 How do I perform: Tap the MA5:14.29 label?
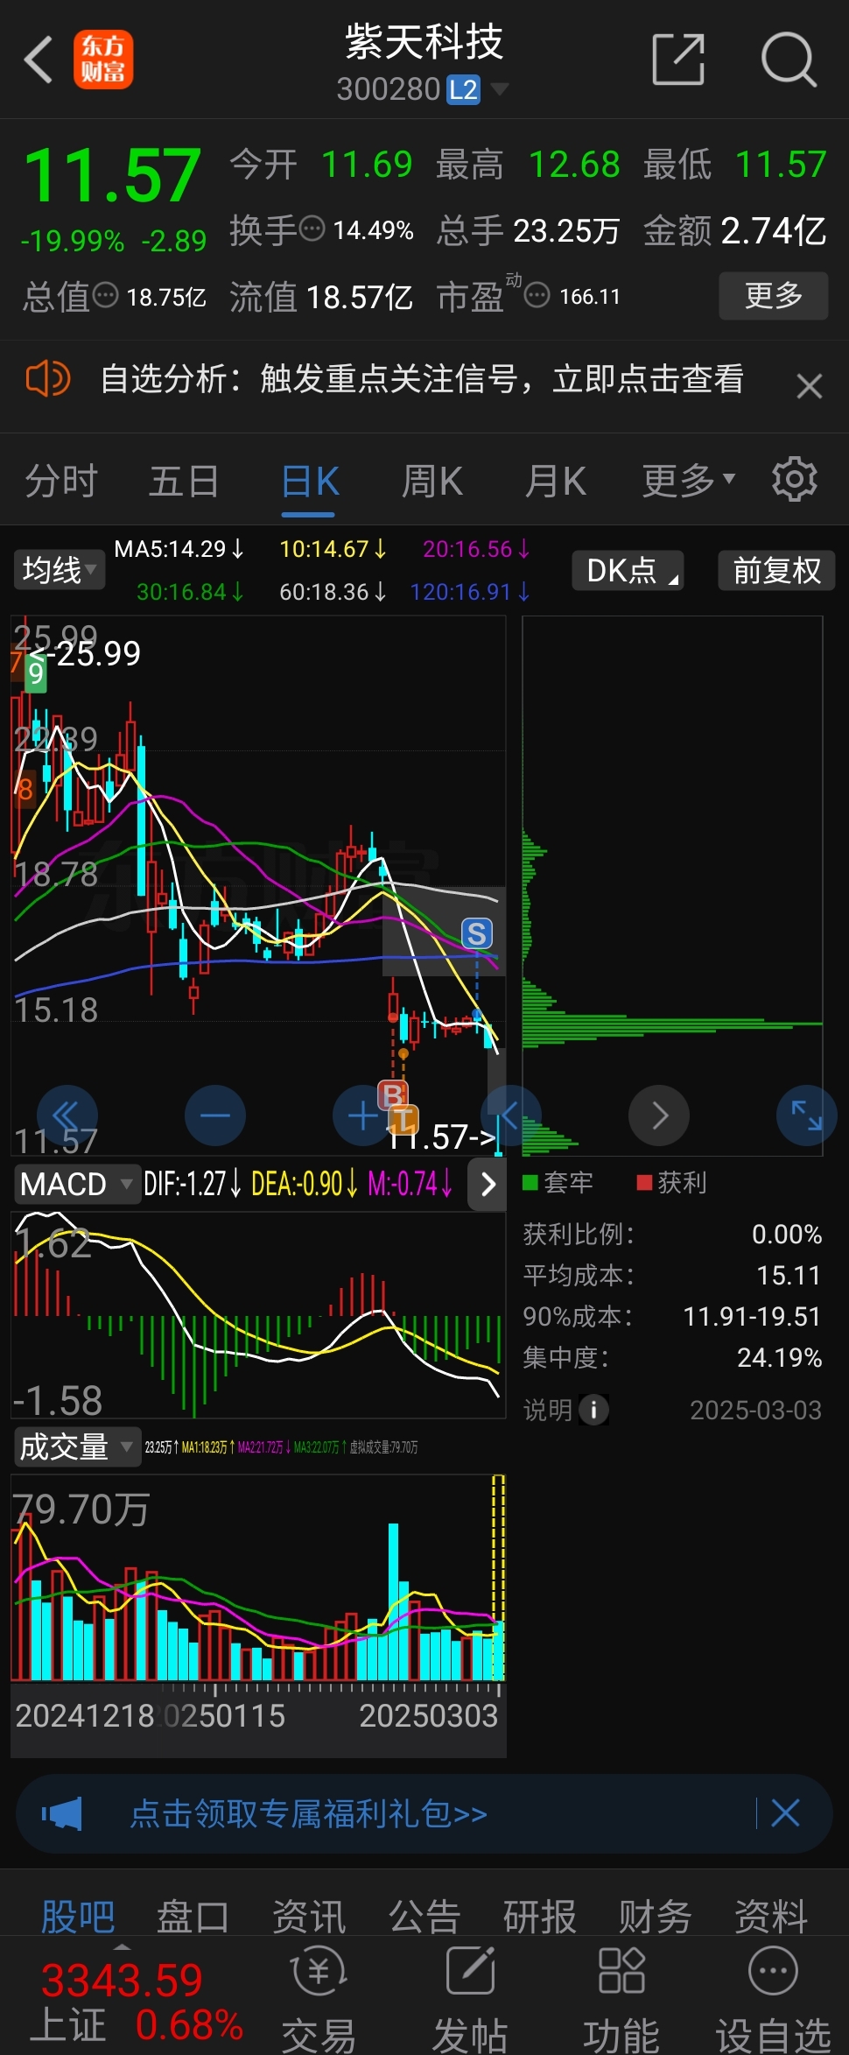point(179,549)
